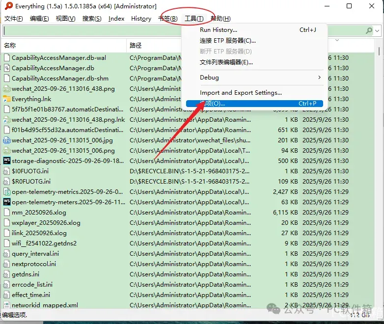Click icon of f01b4d95cf55d32a.automaticDestinati...
Image resolution: width=384 pixels, height=324 pixels.
(x=7, y=130)
